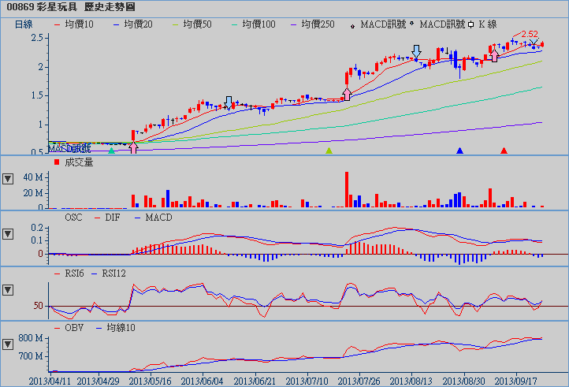The height and width of the screenshot is (387, 569).
Task: Select the green triangle marker on price axis
Action: click(112, 150)
